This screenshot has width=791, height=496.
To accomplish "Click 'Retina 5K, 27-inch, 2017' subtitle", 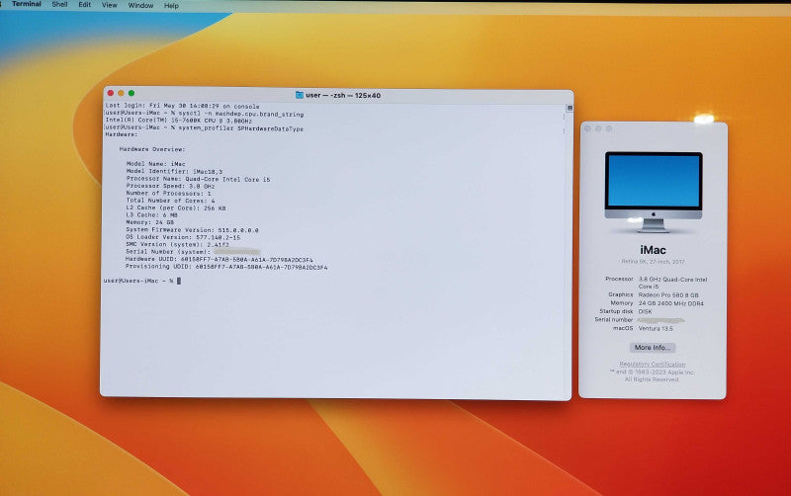I will pos(653,262).
